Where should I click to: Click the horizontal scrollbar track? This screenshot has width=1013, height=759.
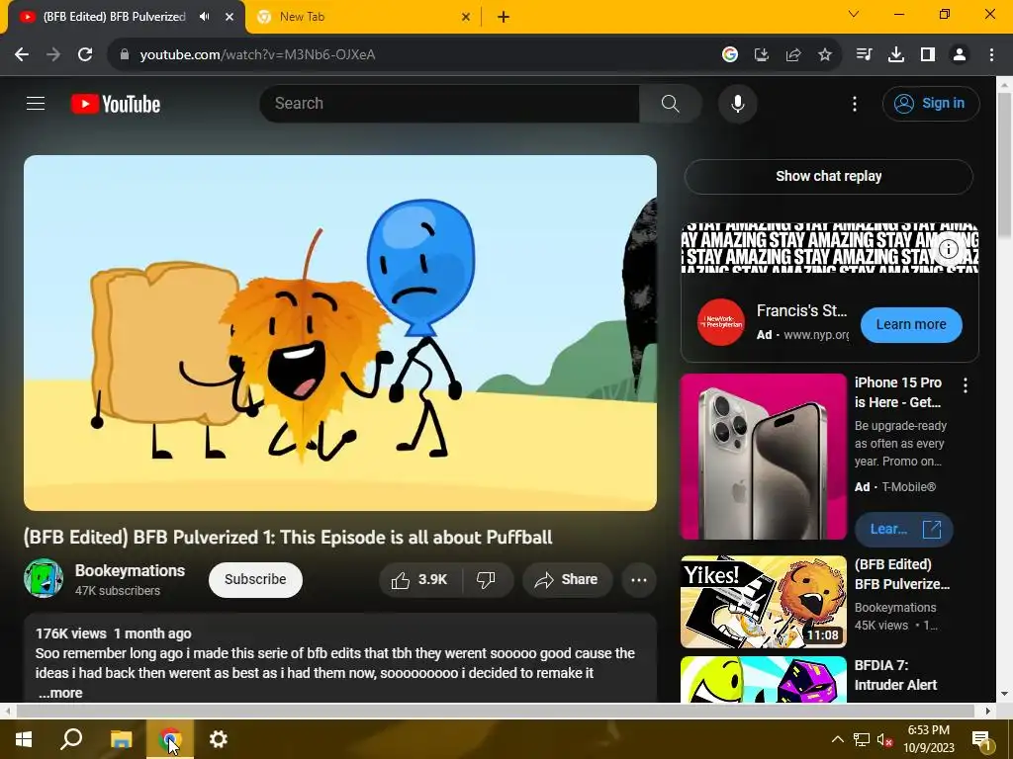click(496, 712)
